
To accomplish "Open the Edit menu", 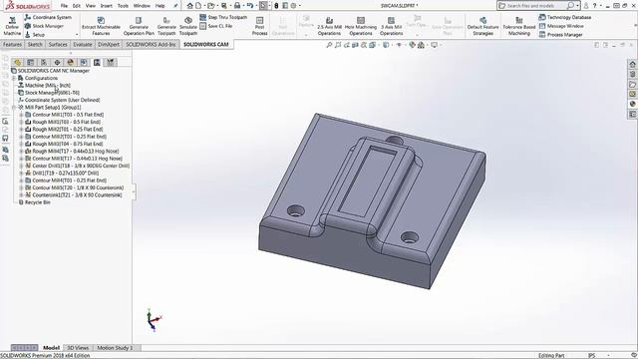I will click(x=77, y=6).
